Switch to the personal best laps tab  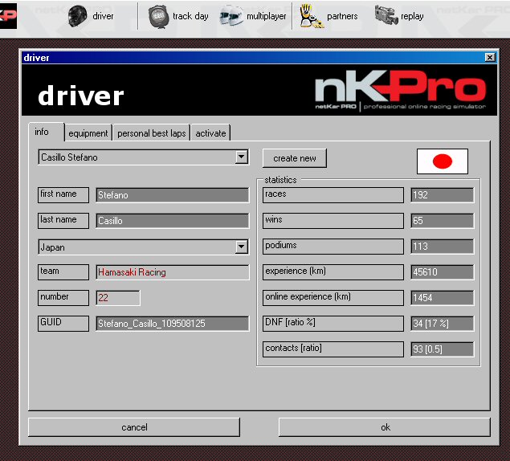152,133
